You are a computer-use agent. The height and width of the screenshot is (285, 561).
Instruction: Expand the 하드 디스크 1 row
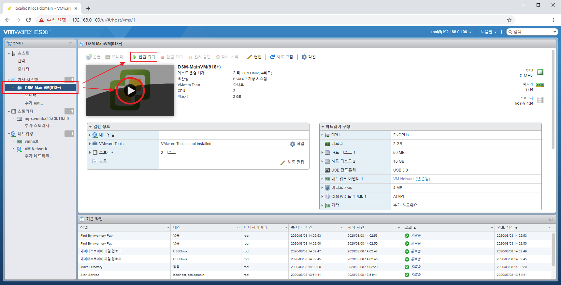322,152
